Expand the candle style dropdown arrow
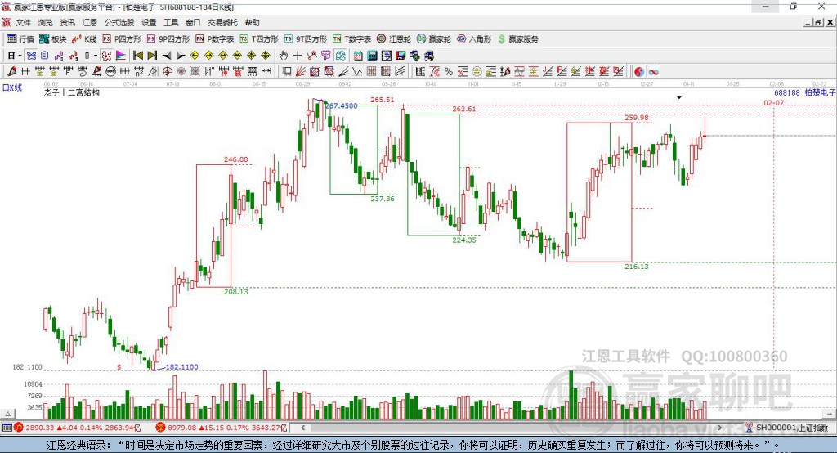 pyautogui.click(x=96, y=56)
